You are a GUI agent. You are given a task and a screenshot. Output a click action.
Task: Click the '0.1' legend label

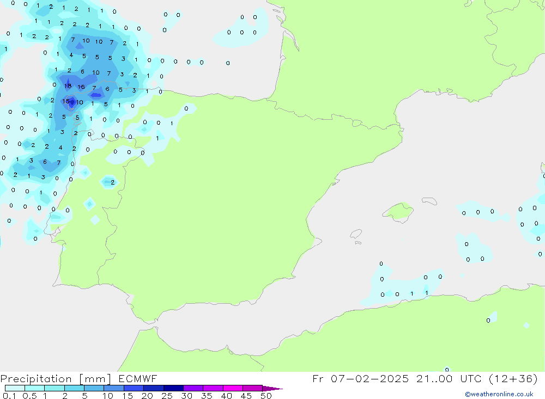(x=9, y=396)
